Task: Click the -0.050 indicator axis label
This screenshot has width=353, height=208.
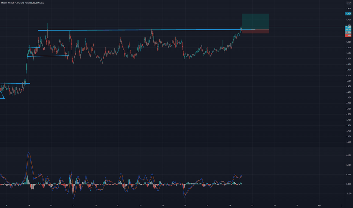Action: tap(348, 194)
